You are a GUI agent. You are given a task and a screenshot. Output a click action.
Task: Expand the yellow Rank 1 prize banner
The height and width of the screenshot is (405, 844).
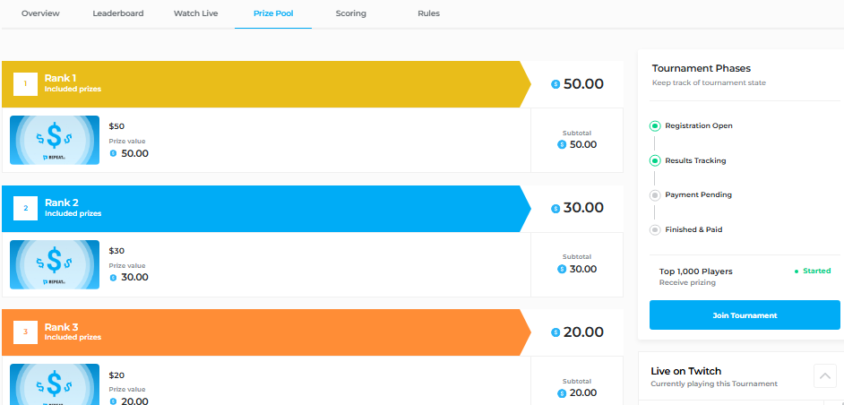(266, 84)
